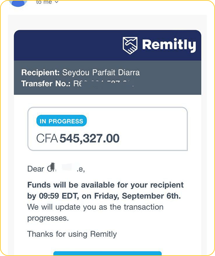Click recipient name Seydou Parfait Diarra
Viewport: 215px width, 256px height.
(x=101, y=73)
